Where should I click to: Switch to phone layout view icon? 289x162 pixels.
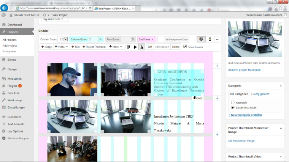click(210, 39)
